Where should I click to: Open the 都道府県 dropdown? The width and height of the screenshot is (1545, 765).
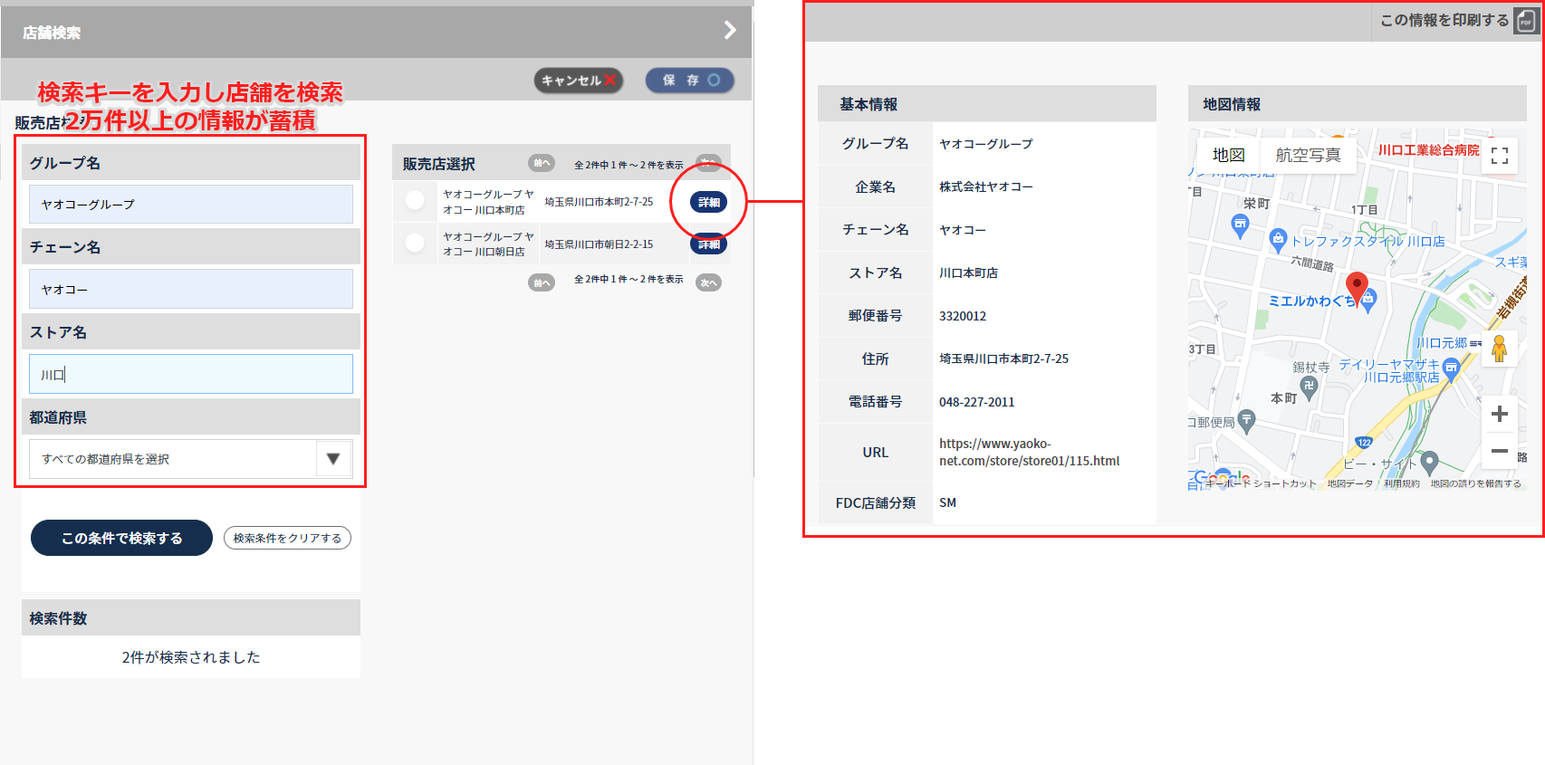pyautogui.click(x=191, y=459)
